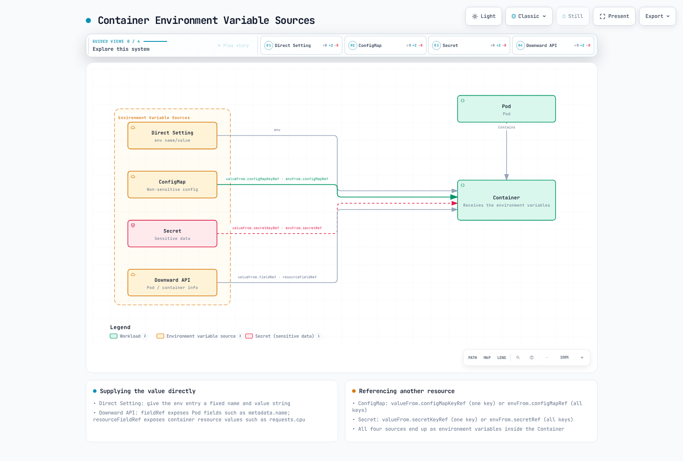Viewport: 683px width, 461px height.
Task: Filter by Workload legend entry
Action: 128,336
